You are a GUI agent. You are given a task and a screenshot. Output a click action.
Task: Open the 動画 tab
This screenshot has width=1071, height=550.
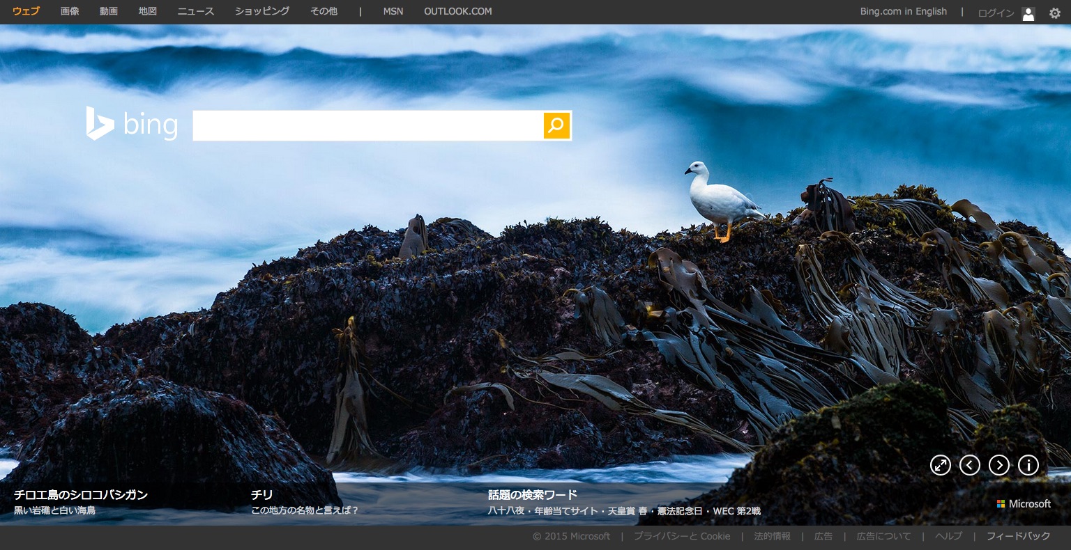(109, 12)
